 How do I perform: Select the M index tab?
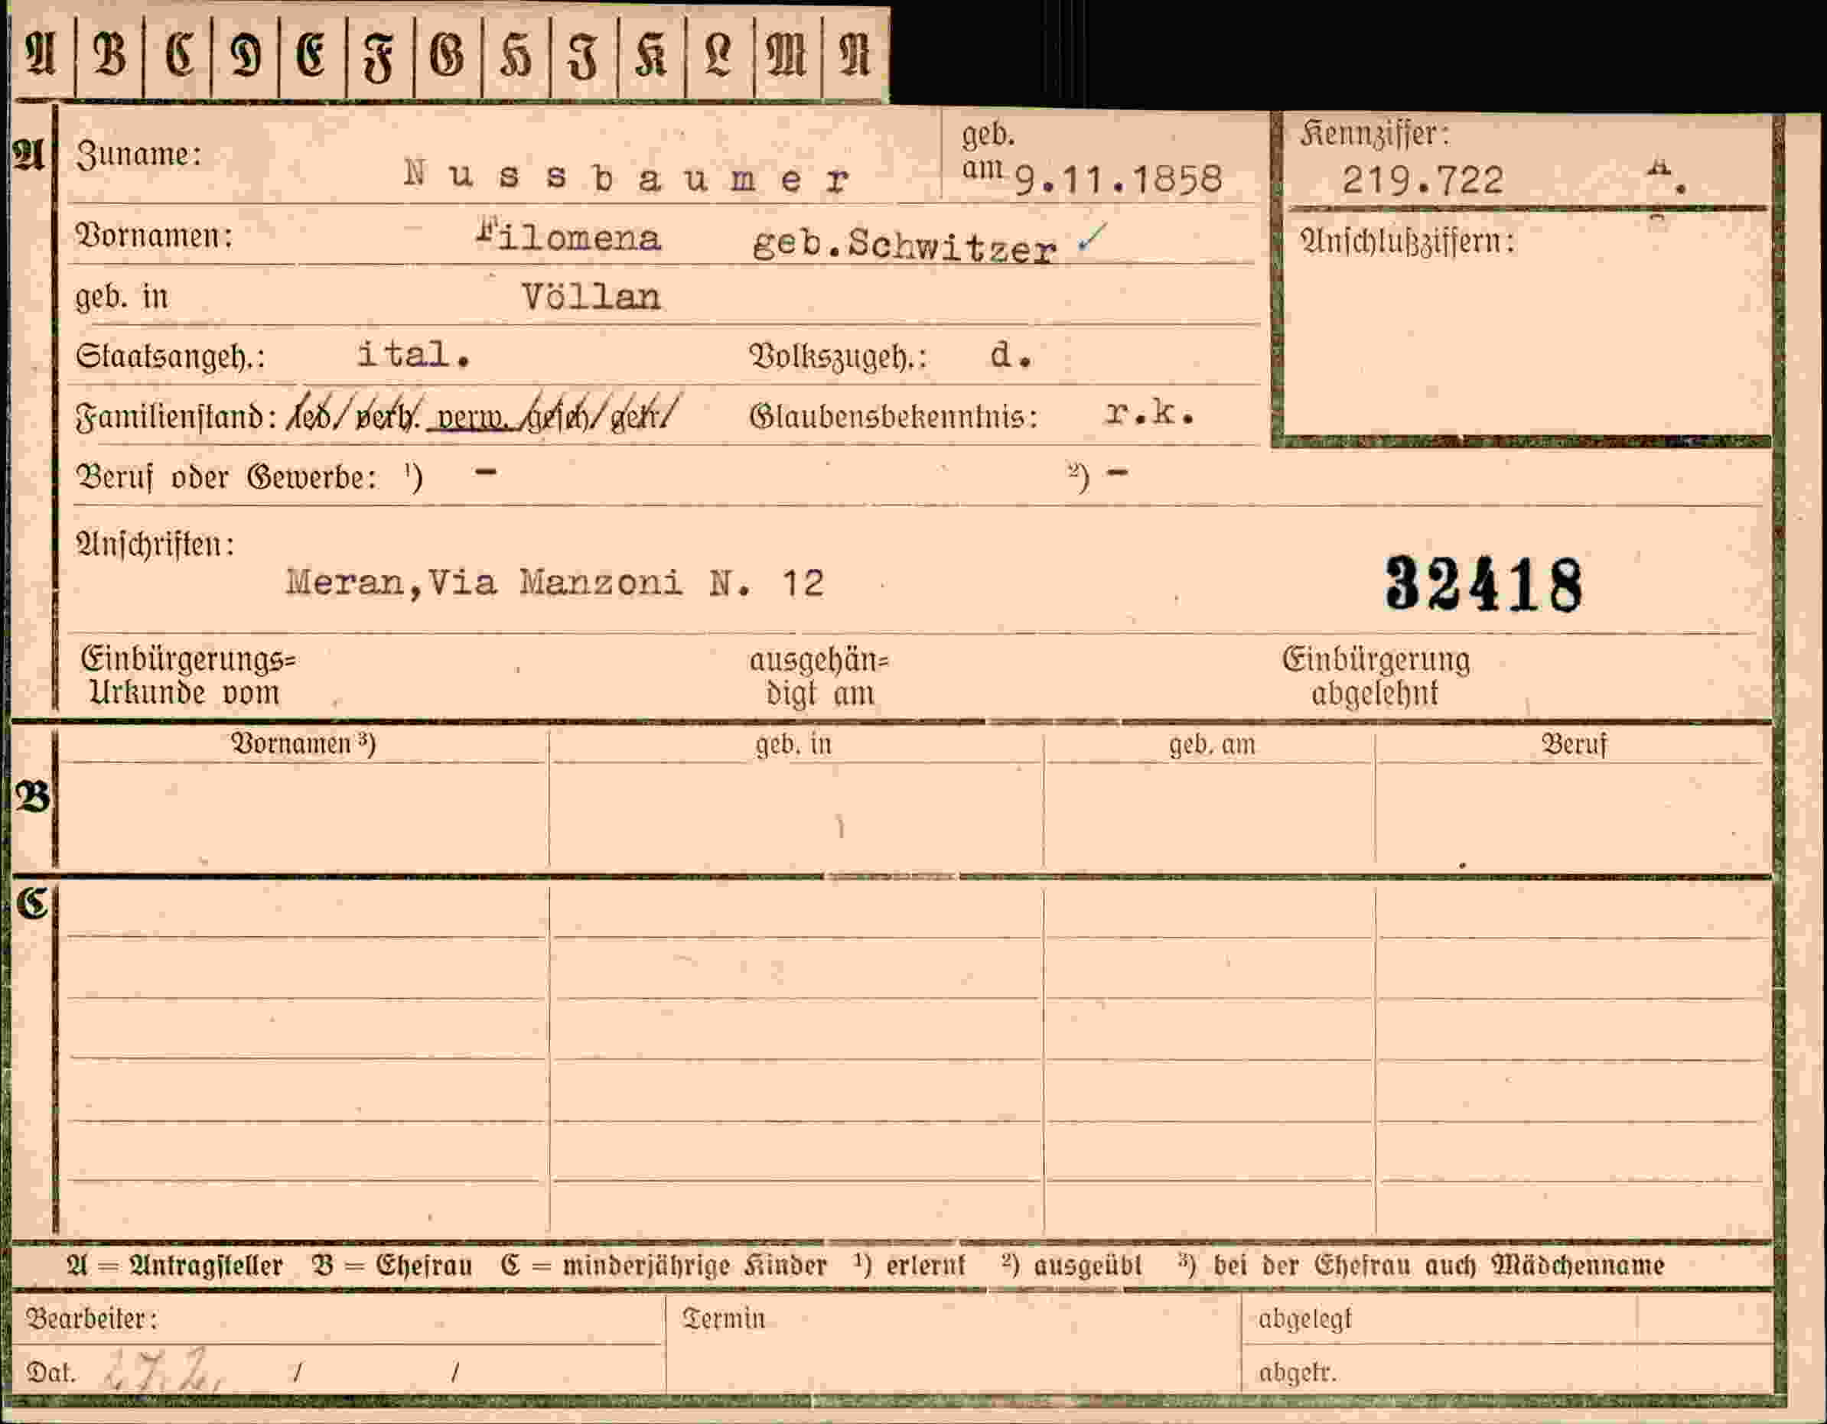pos(786,56)
